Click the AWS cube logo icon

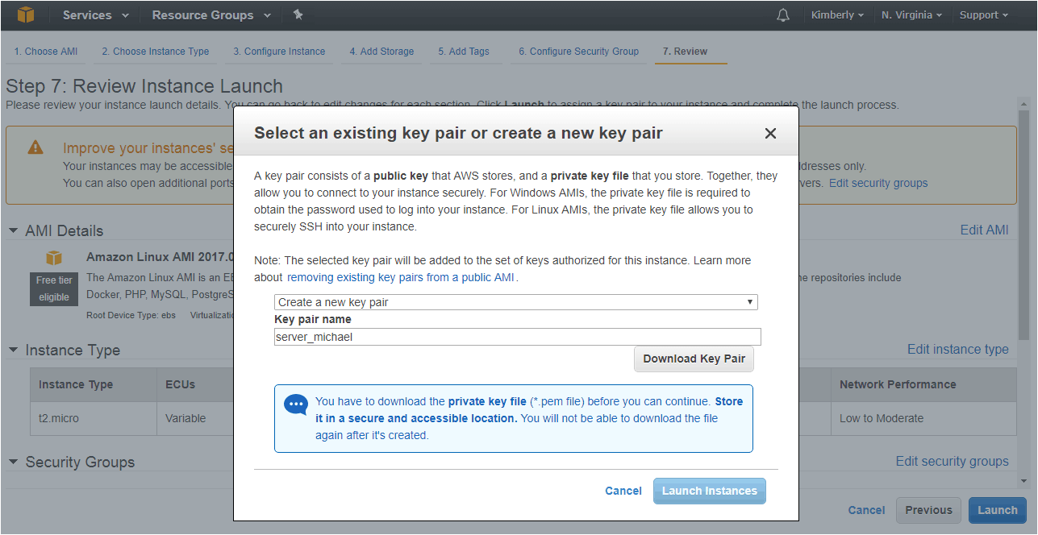tap(26, 15)
